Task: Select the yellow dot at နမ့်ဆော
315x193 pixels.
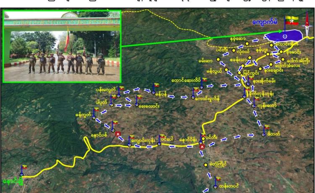Action: click(247, 43)
